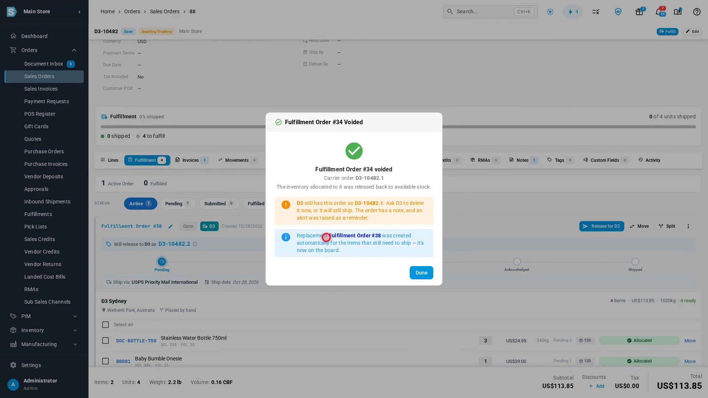708x398 pixels.
Task: Open the Lines tab
Action: tap(110, 160)
